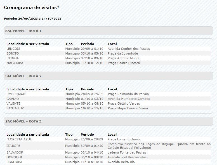This screenshot has height=165, width=217.
Task: Click the Período 26/09/2023 a 14/10/2023 text
Action: pos(33,19)
